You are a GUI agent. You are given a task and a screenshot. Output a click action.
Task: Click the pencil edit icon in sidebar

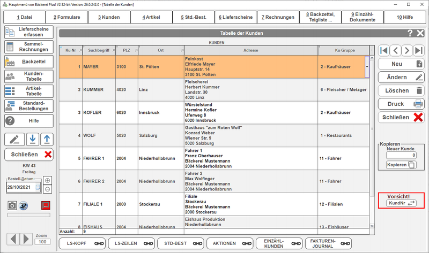tap(14, 140)
